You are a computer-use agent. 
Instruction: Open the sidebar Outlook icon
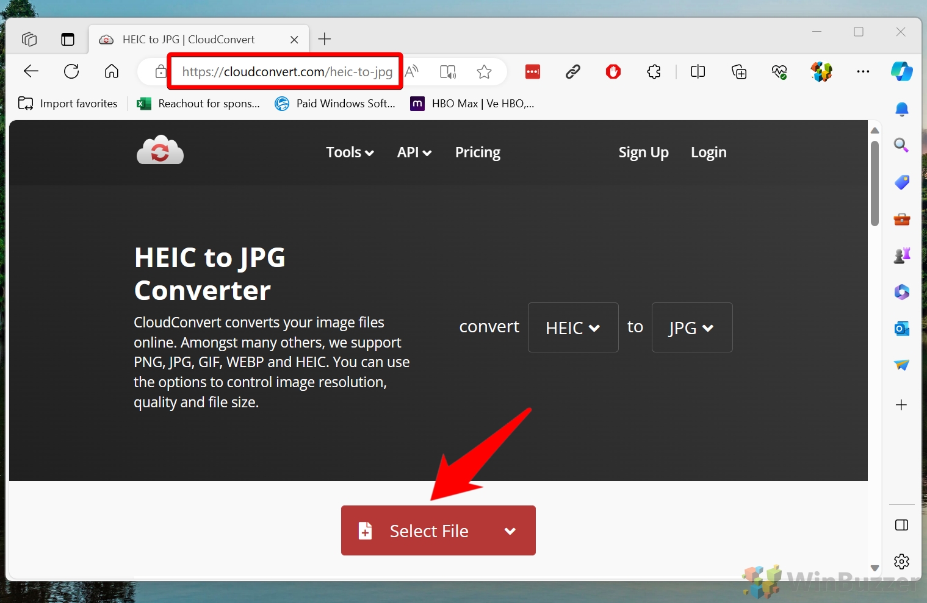point(901,329)
